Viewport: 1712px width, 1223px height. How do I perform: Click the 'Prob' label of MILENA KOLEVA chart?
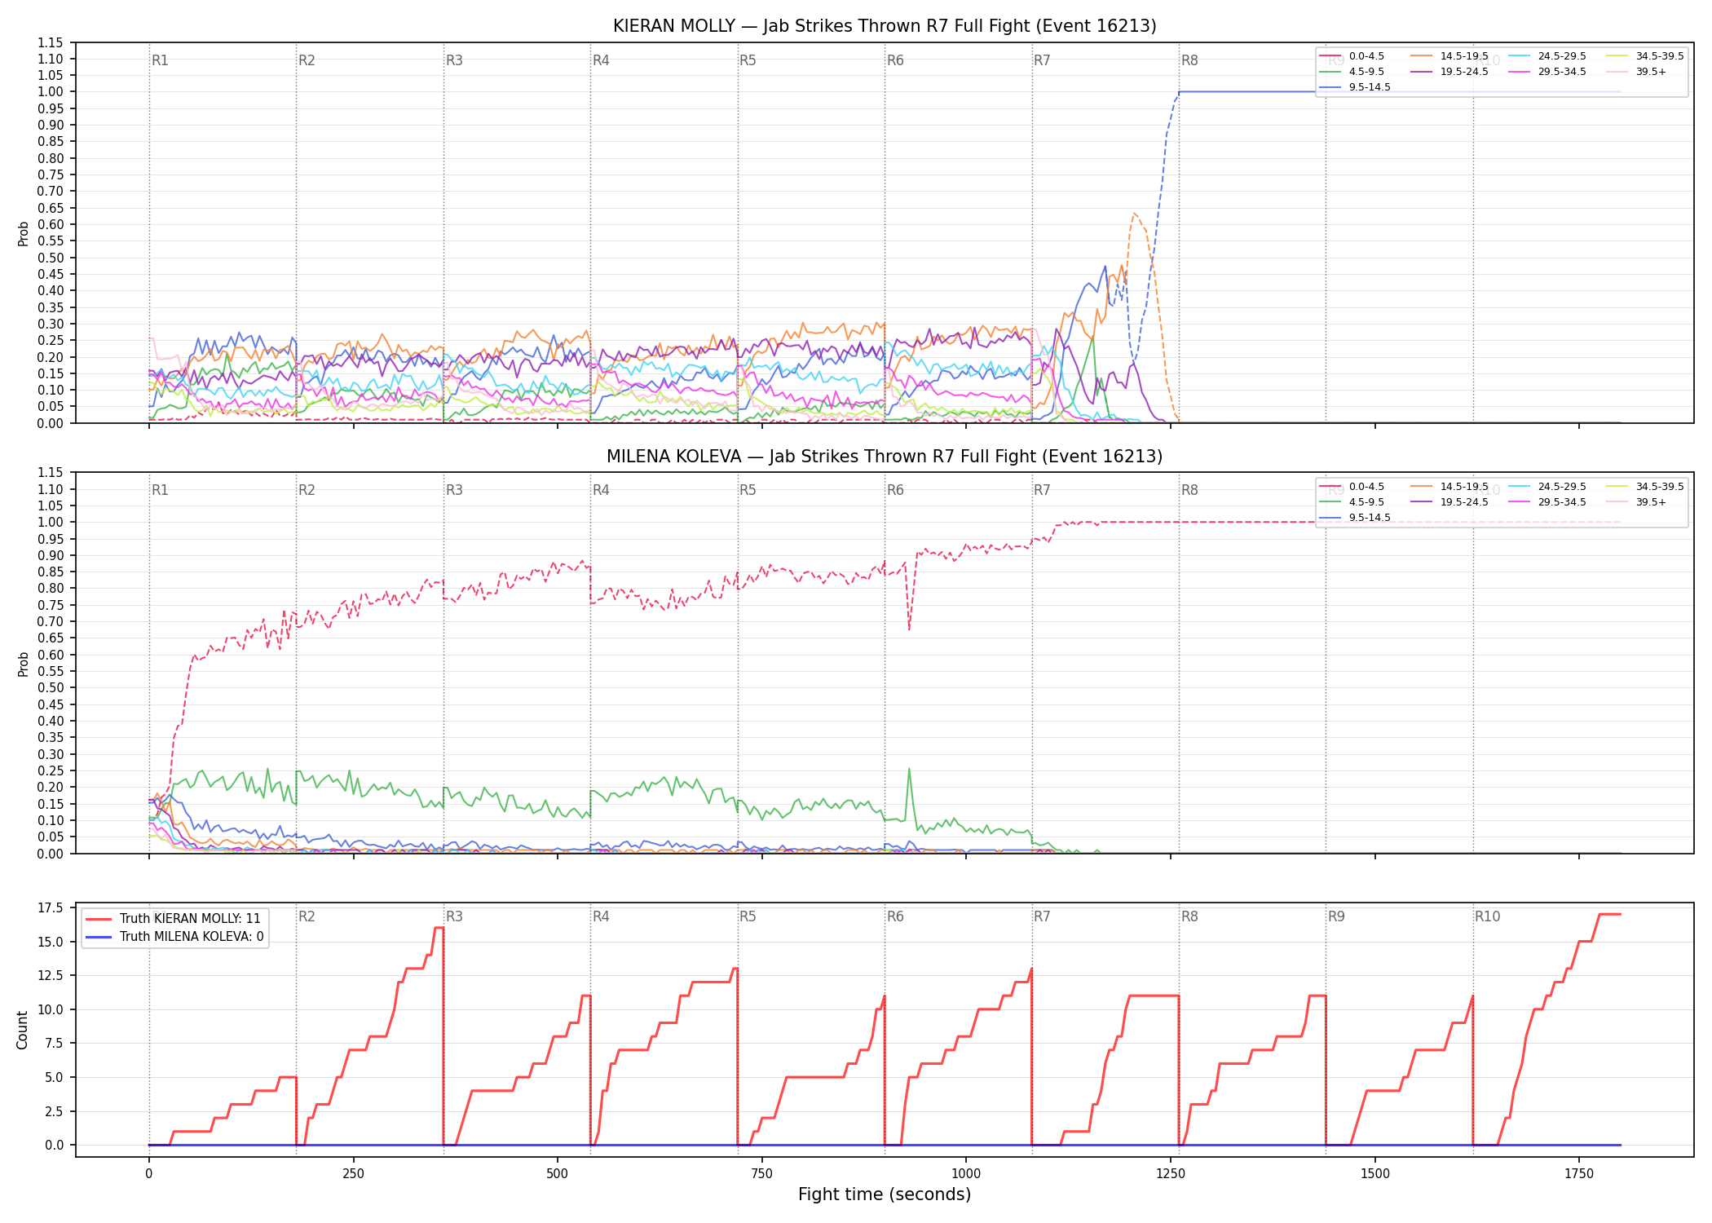pyautogui.click(x=24, y=664)
